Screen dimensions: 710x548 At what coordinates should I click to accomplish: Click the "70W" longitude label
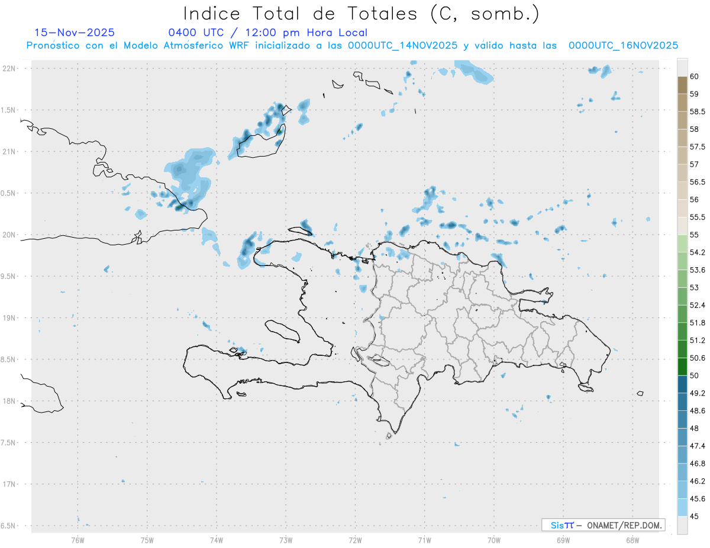pyautogui.click(x=494, y=540)
